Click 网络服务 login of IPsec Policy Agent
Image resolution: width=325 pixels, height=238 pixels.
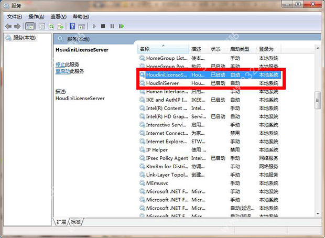[x=268, y=158]
